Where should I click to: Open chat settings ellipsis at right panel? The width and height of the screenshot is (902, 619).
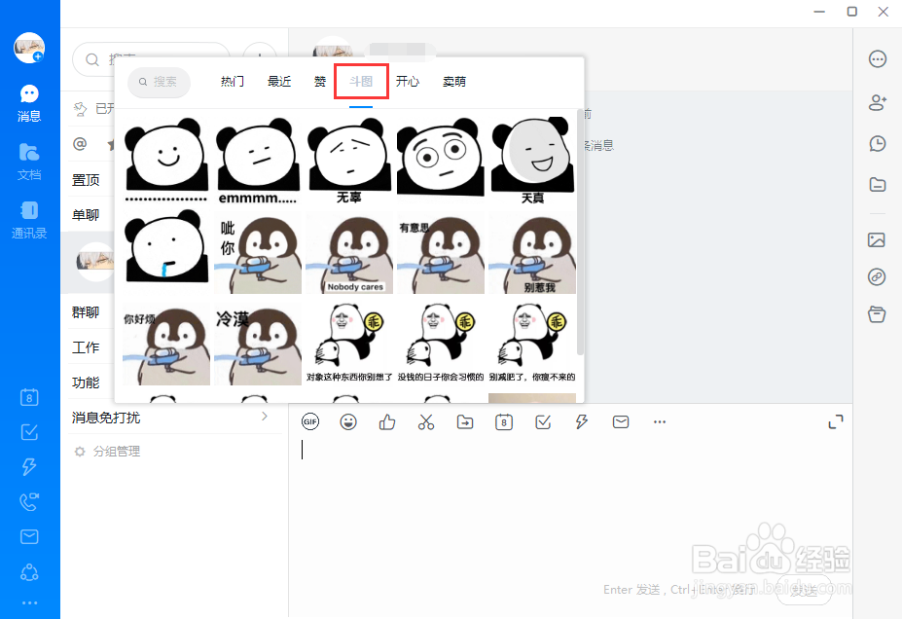point(878,58)
